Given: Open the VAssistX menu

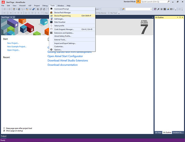Looking at the screenshot, I should (22, 5).
